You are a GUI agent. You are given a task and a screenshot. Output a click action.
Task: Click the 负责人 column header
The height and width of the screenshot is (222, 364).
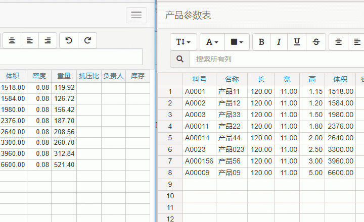pyautogui.click(x=113, y=76)
